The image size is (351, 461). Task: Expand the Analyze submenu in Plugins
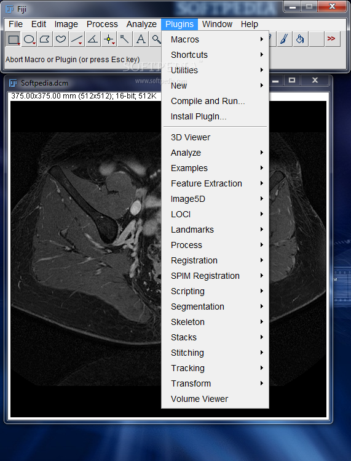point(215,153)
